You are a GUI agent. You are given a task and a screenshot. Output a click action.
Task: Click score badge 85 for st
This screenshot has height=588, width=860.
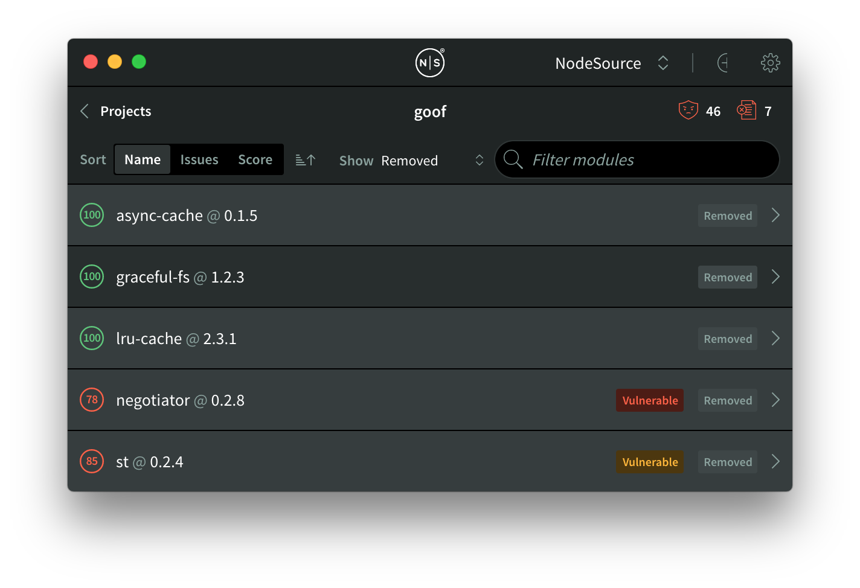92,461
